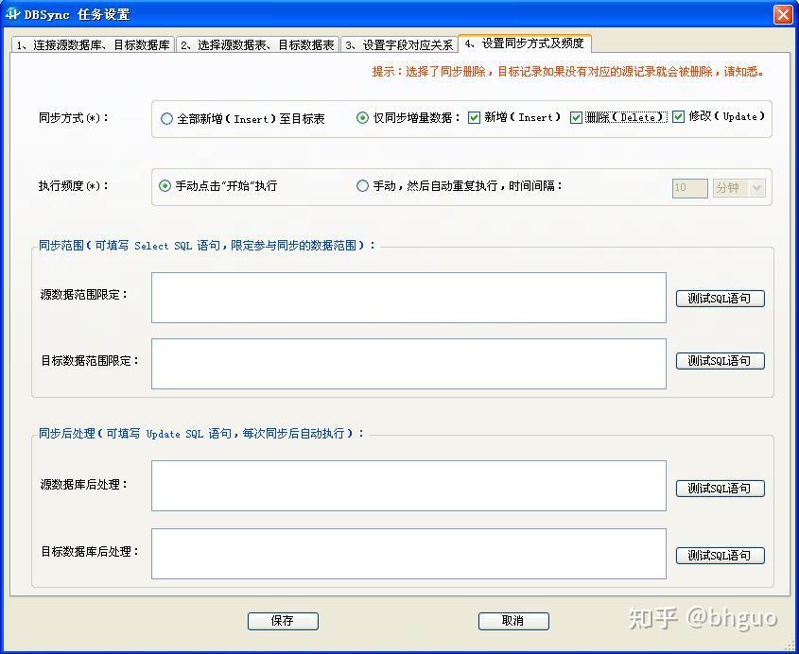The height and width of the screenshot is (654, 799).
Task: Click 测试SQL语句 next to 源数据库后处理
Action: click(x=720, y=489)
